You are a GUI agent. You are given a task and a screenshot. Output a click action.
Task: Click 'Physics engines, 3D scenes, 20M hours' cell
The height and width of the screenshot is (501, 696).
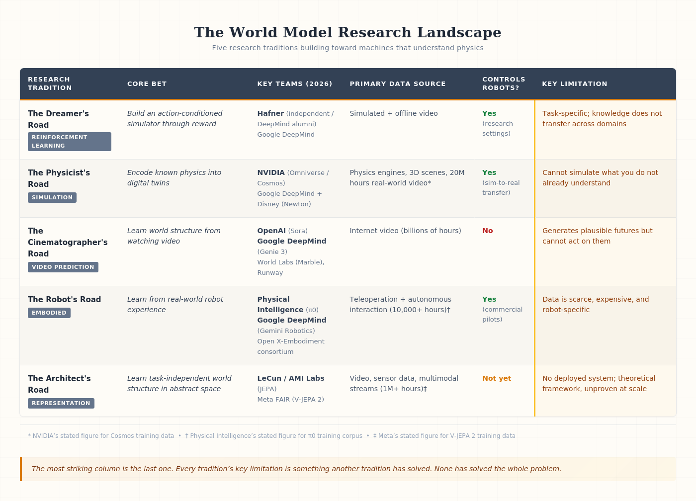tap(407, 178)
